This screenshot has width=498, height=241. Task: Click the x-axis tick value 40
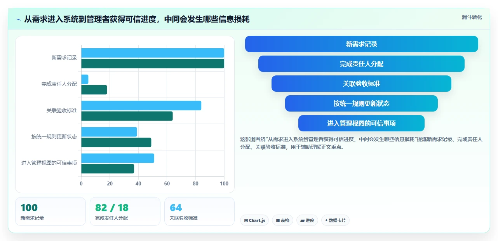click(138, 183)
